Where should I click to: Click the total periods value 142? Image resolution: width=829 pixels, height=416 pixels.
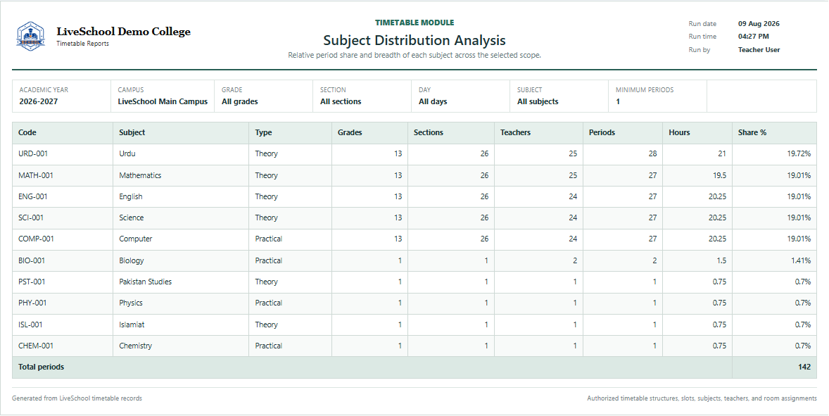(804, 367)
